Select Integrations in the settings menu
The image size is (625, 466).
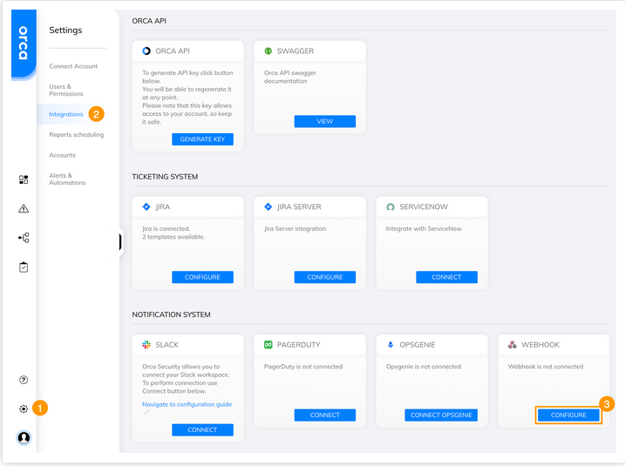[66, 114]
